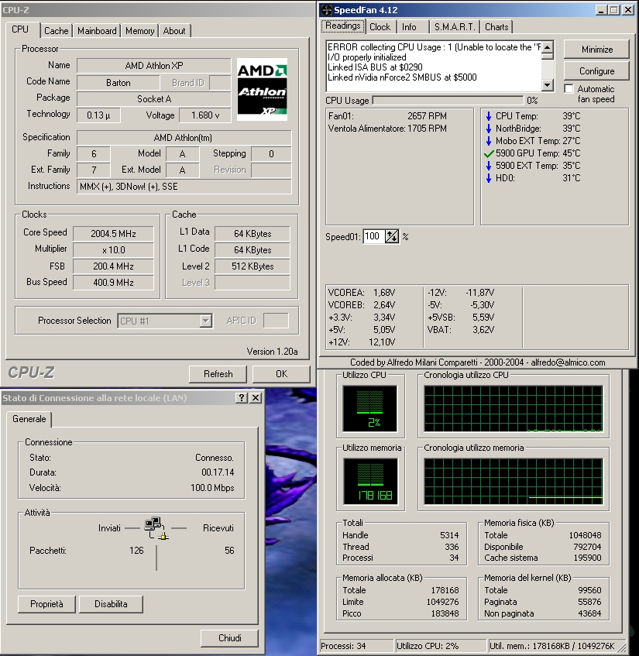
Task: Click the Proprietà button
Action: (x=46, y=604)
